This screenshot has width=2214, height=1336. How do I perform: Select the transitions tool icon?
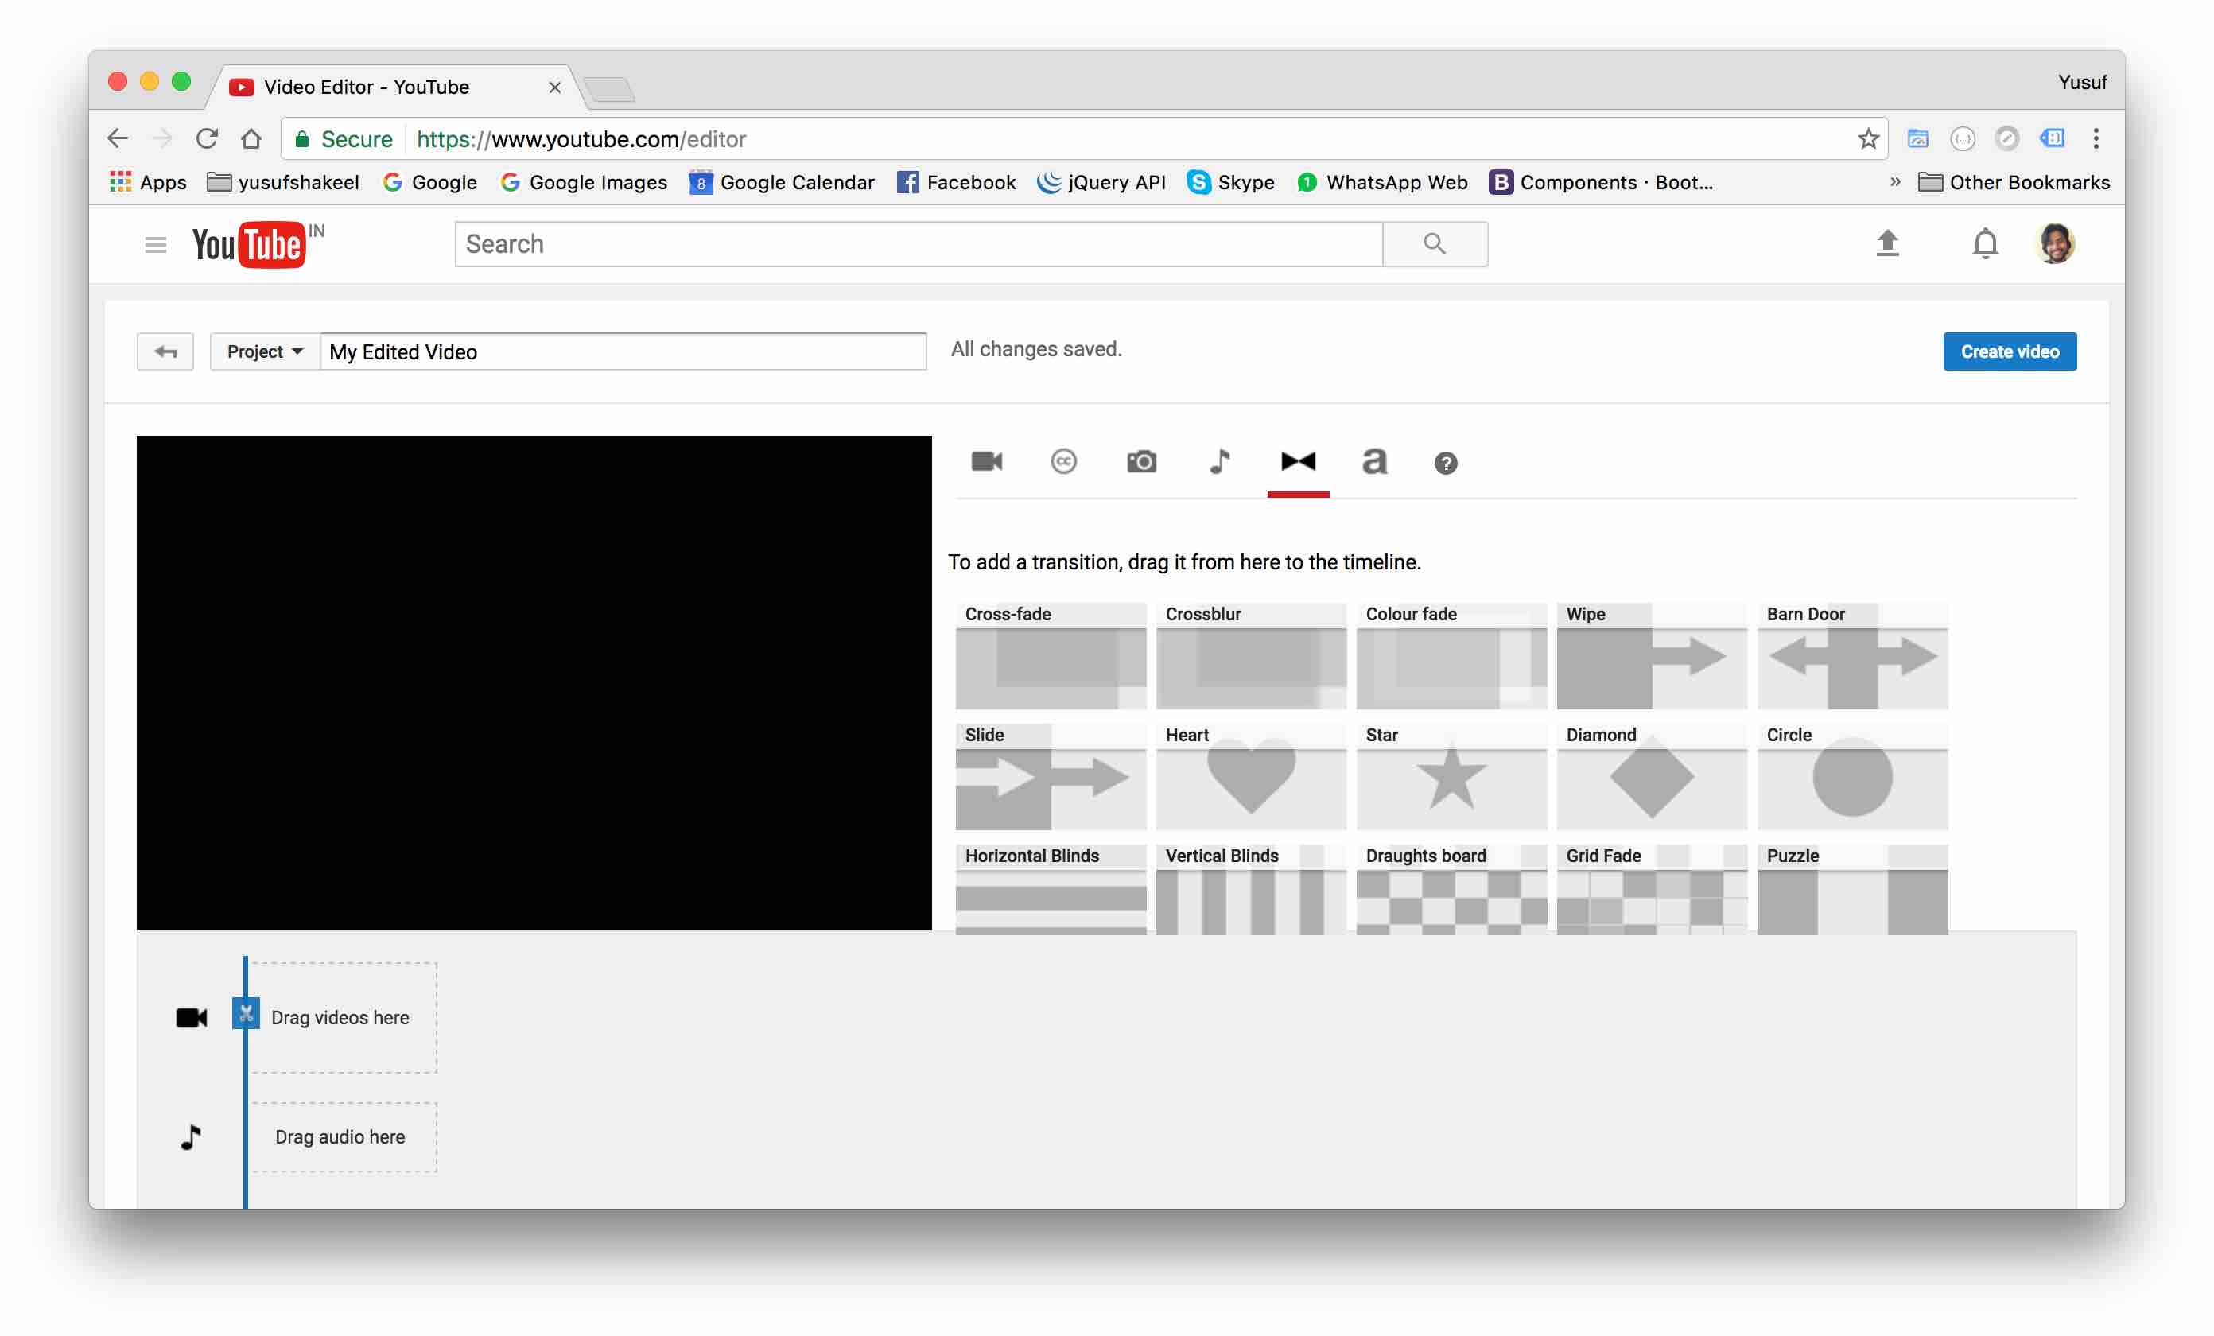point(1297,460)
